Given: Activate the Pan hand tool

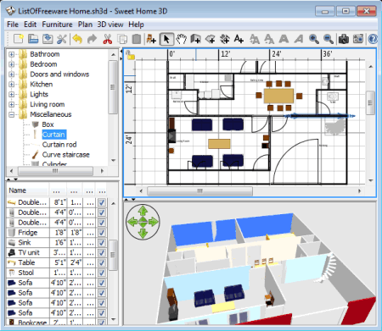Looking at the screenshot, I should tap(181, 39).
